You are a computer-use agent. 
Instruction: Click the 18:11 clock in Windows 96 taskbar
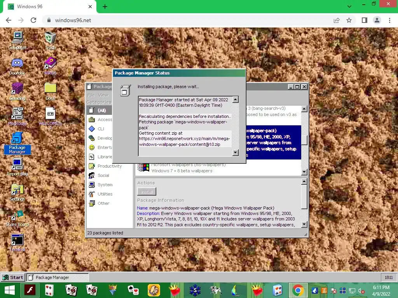click(x=389, y=277)
